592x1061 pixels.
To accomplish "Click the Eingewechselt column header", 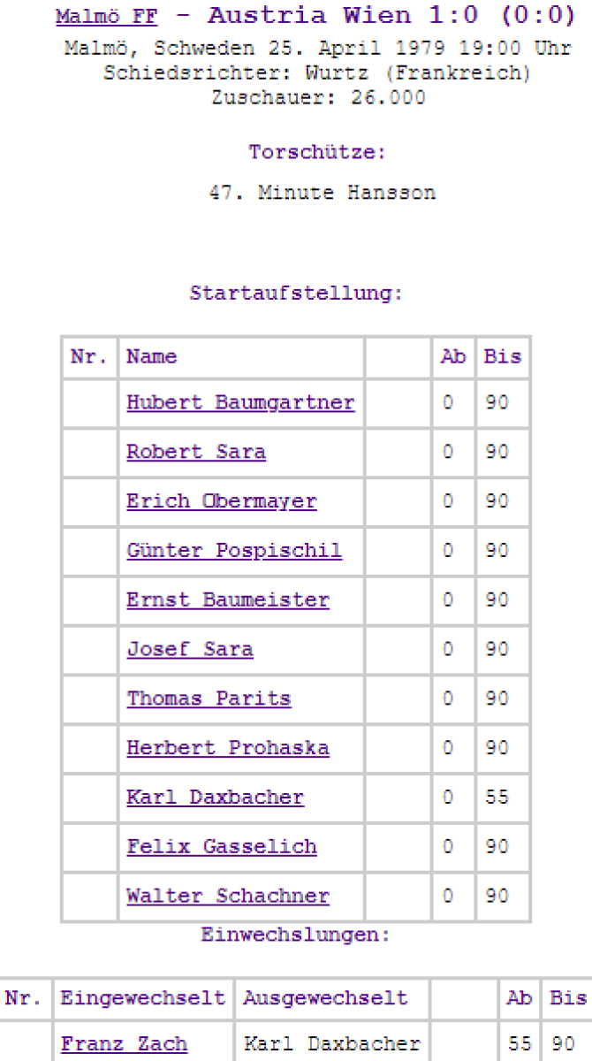I will point(142,998).
